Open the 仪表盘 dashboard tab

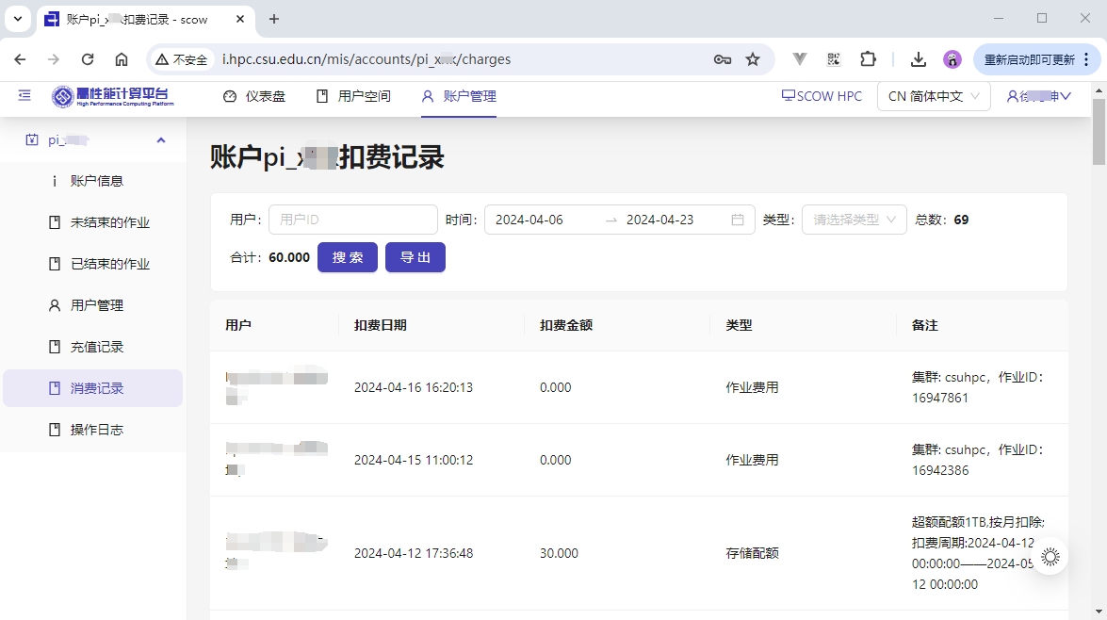point(254,96)
